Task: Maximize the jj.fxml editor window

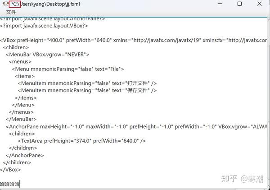Action: pos(239,4)
